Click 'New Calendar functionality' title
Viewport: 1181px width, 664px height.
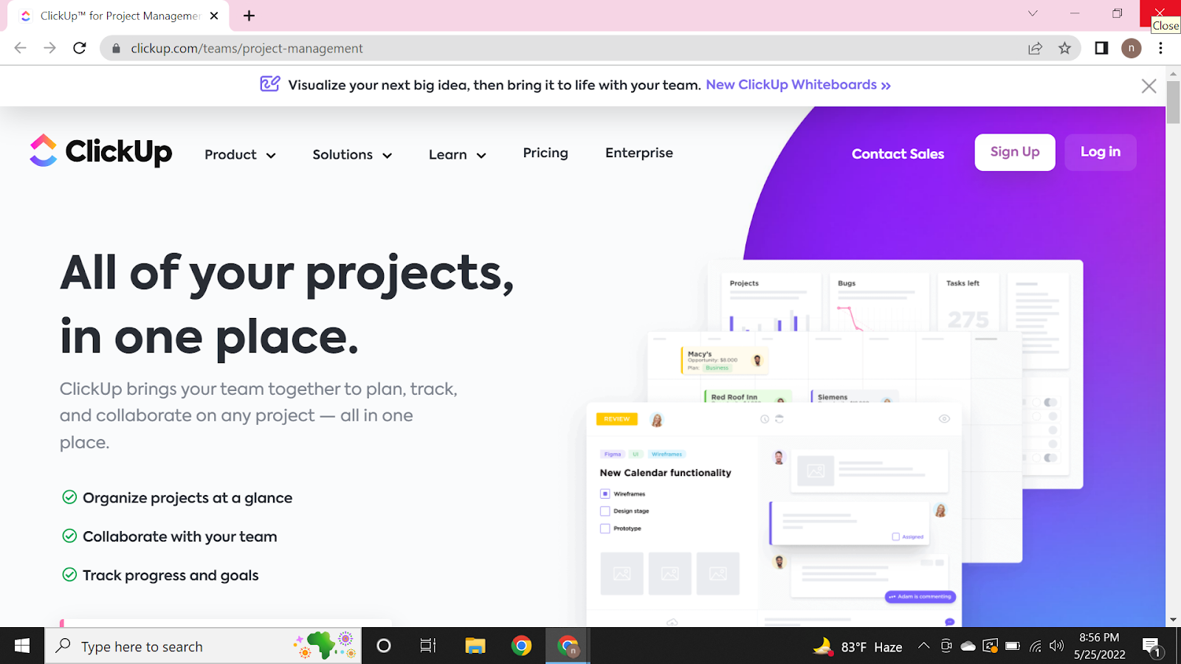point(666,473)
